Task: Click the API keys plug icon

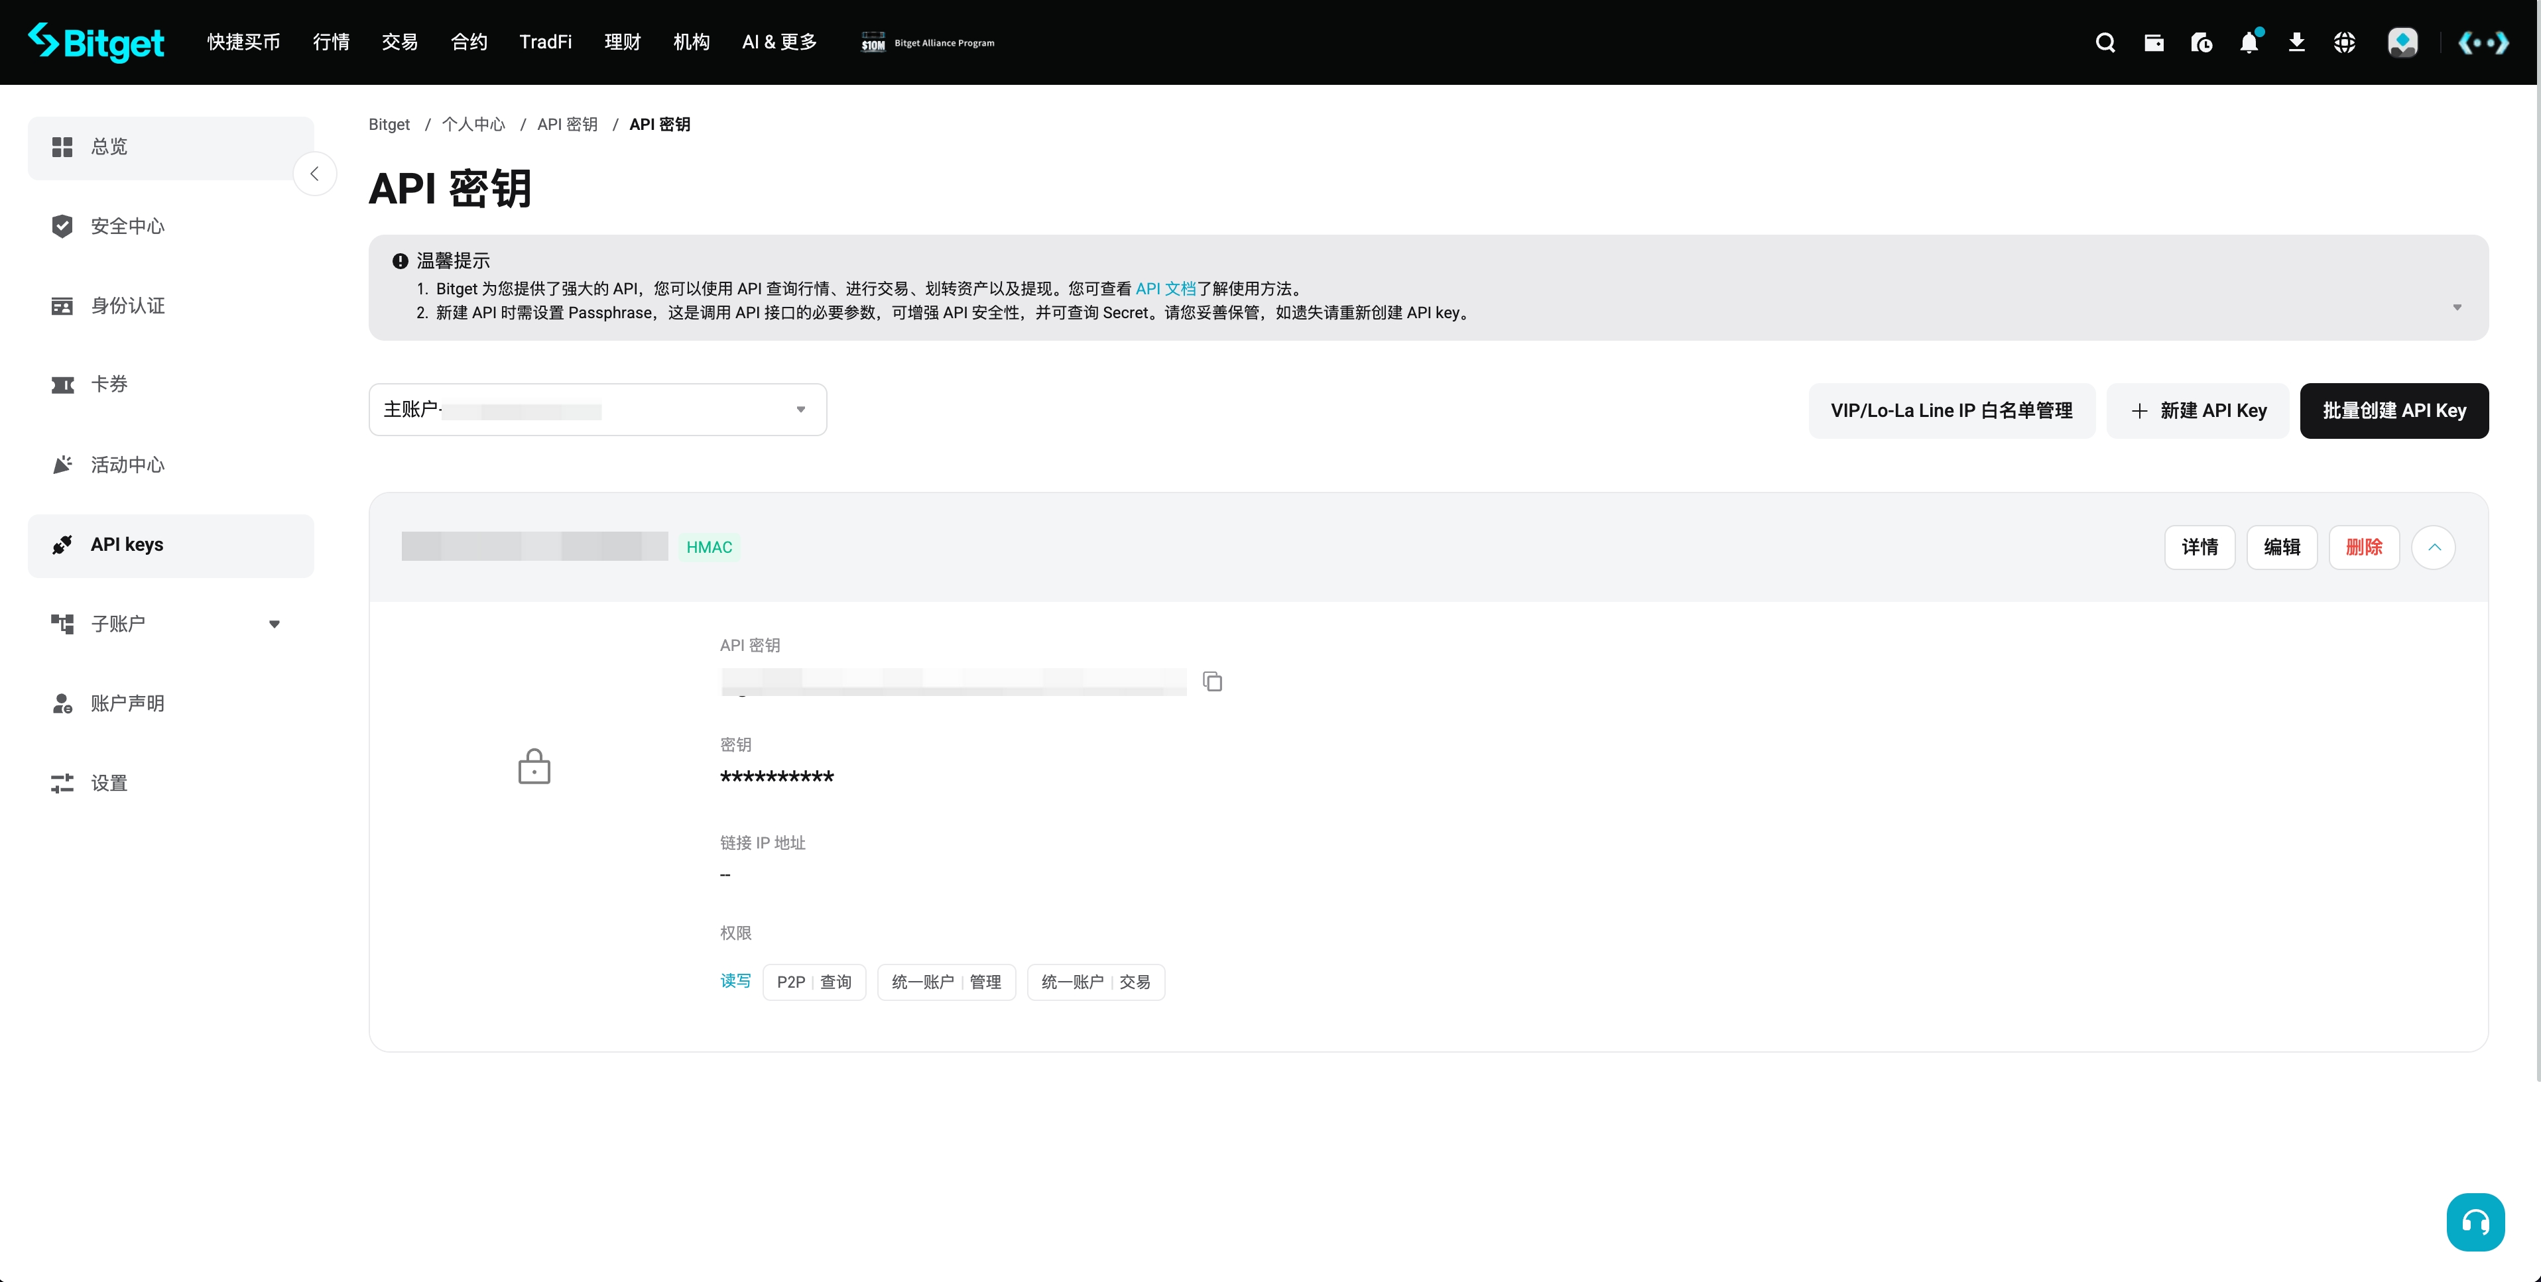Action: (x=62, y=544)
